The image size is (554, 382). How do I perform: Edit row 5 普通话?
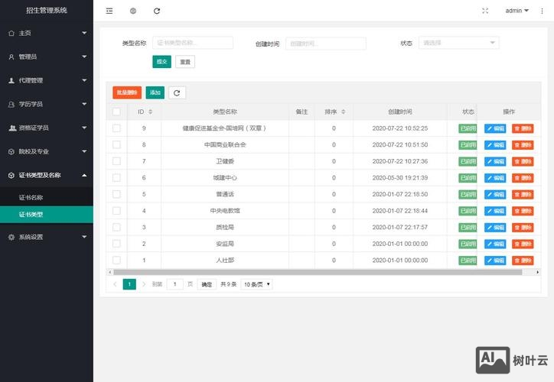(x=495, y=194)
